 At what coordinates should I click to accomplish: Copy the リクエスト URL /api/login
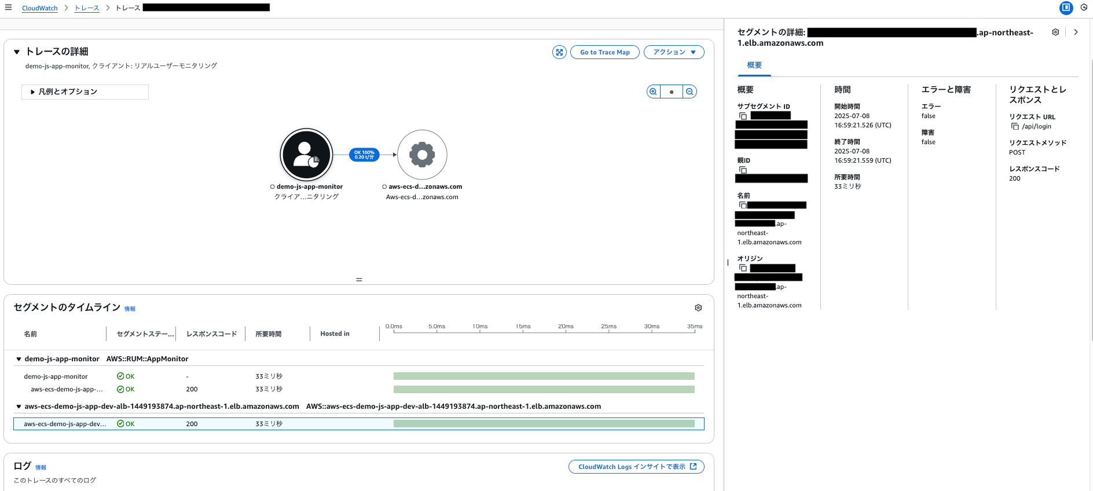click(x=1015, y=126)
